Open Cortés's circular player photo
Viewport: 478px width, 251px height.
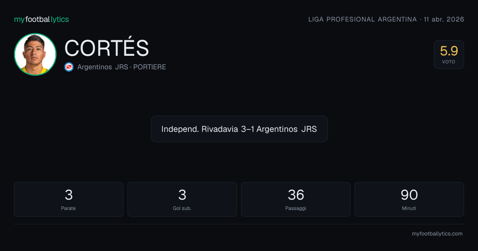pos(35,54)
